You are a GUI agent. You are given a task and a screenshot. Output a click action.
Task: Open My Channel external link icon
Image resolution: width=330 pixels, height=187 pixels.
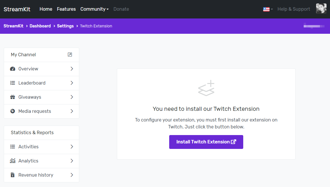(x=70, y=55)
